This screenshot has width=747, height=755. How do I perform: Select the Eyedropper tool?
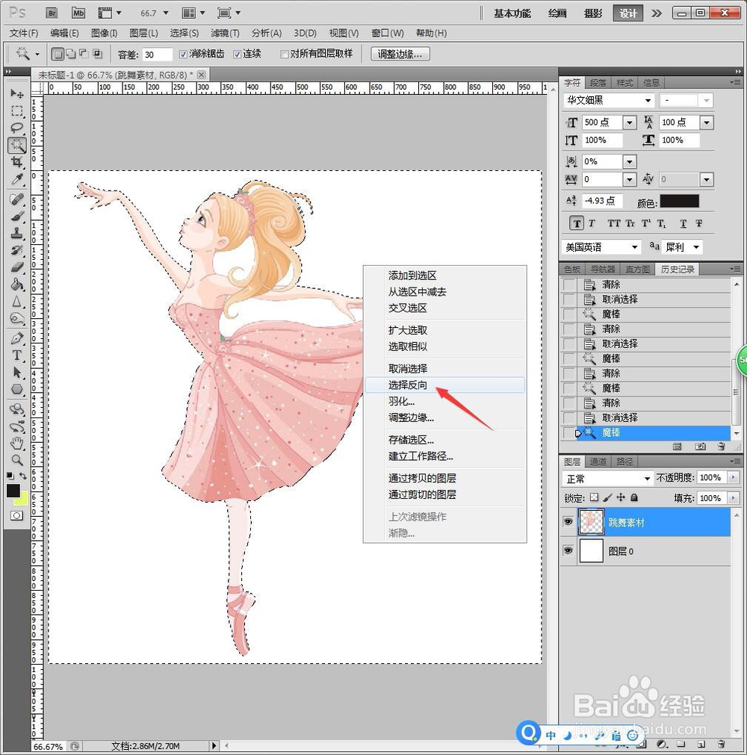click(x=17, y=179)
